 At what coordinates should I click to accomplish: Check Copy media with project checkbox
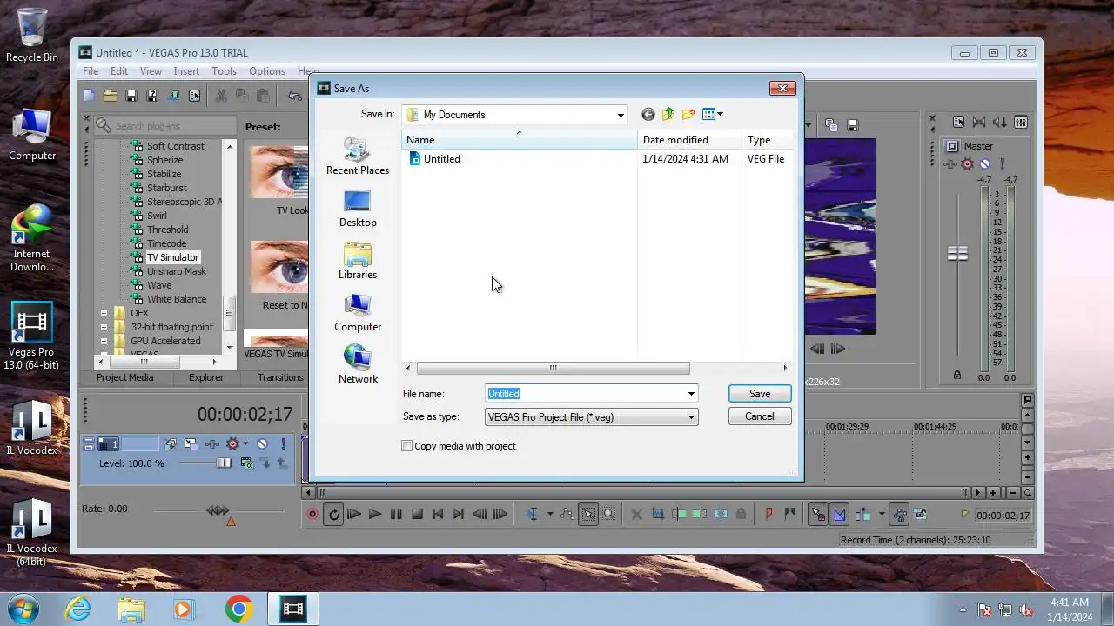point(406,446)
